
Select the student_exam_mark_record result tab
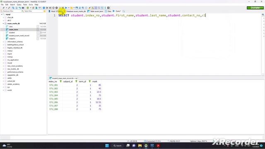point(63,78)
